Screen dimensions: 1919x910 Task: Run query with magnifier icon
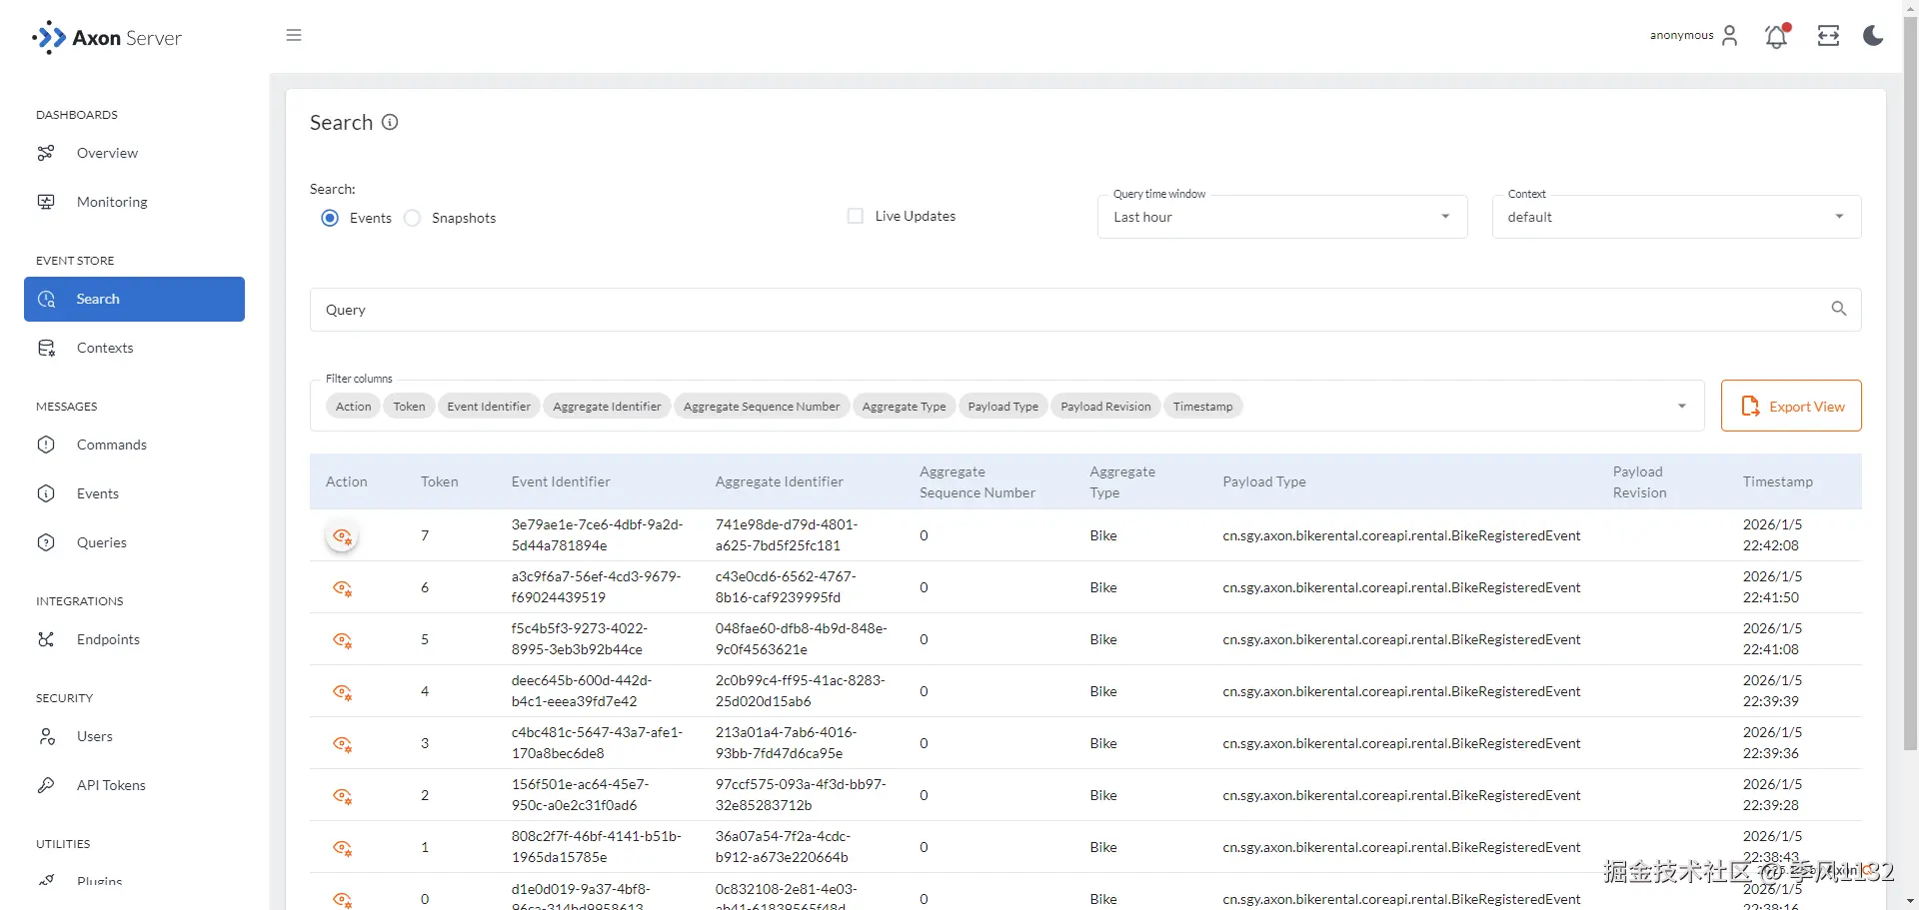point(1838,309)
